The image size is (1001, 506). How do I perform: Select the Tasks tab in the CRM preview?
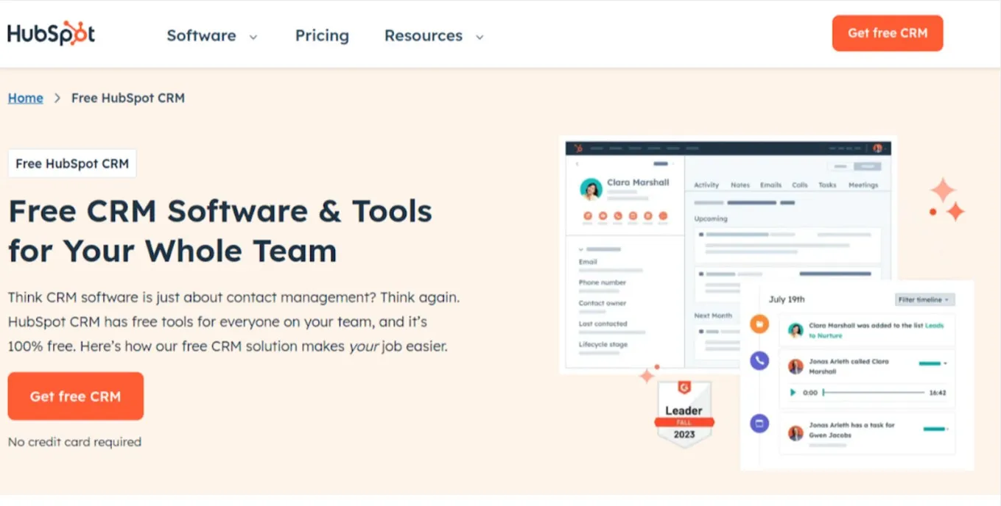click(x=827, y=185)
